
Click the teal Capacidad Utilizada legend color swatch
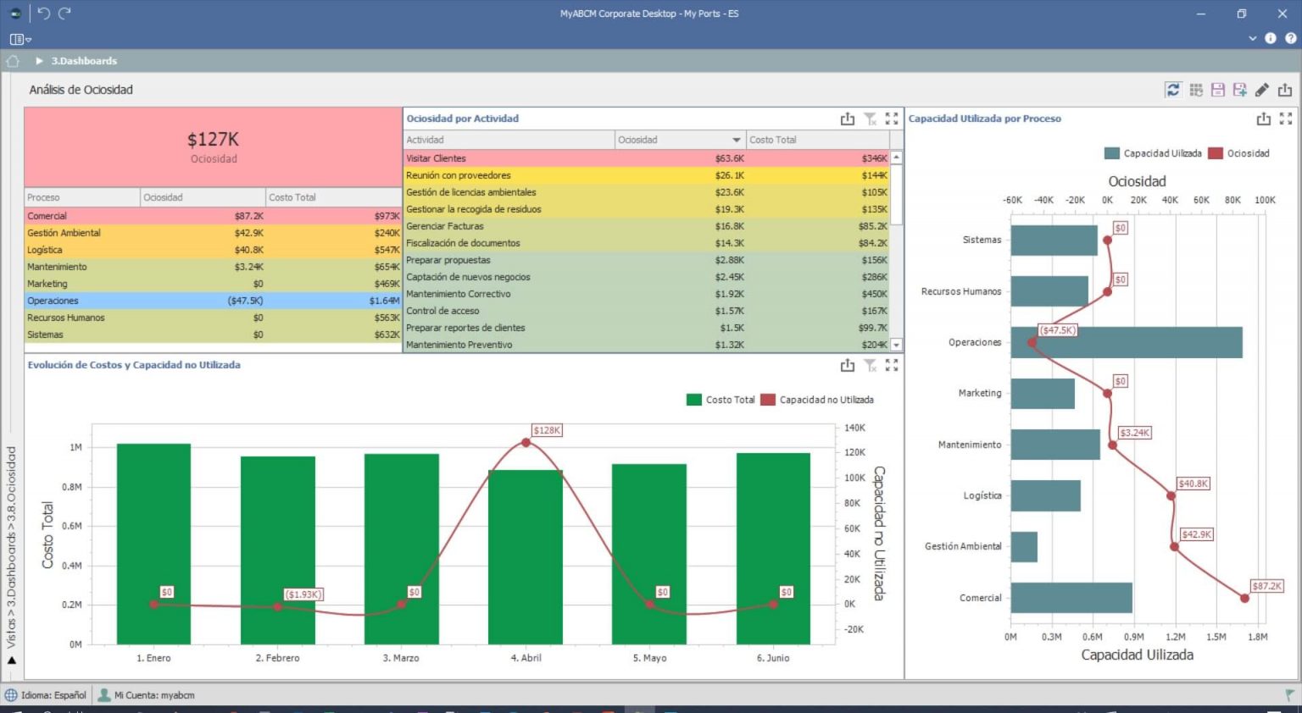(x=1111, y=153)
